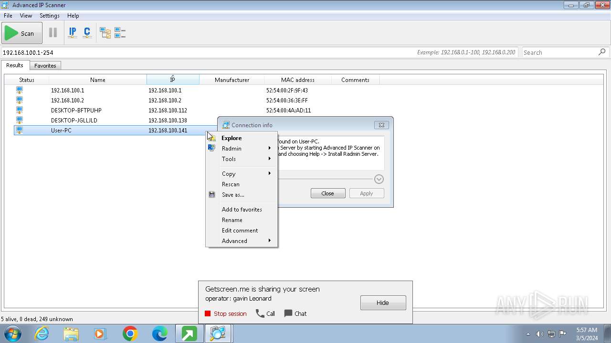Choose Rename from context menu

click(x=242, y=220)
